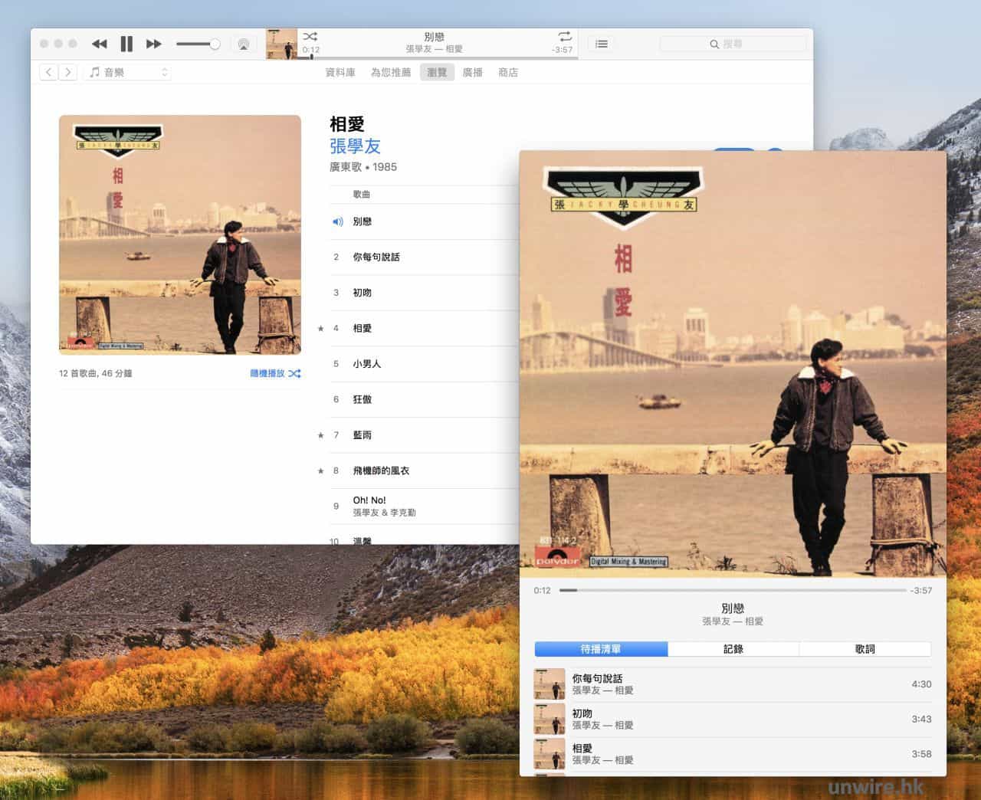
Task: Open the AirPlay output menu
Action: [x=243, y=44]
